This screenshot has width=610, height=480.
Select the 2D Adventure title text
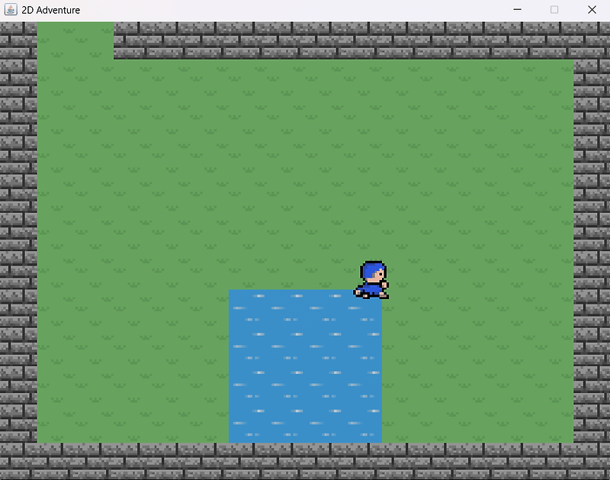tap(50, 10)
